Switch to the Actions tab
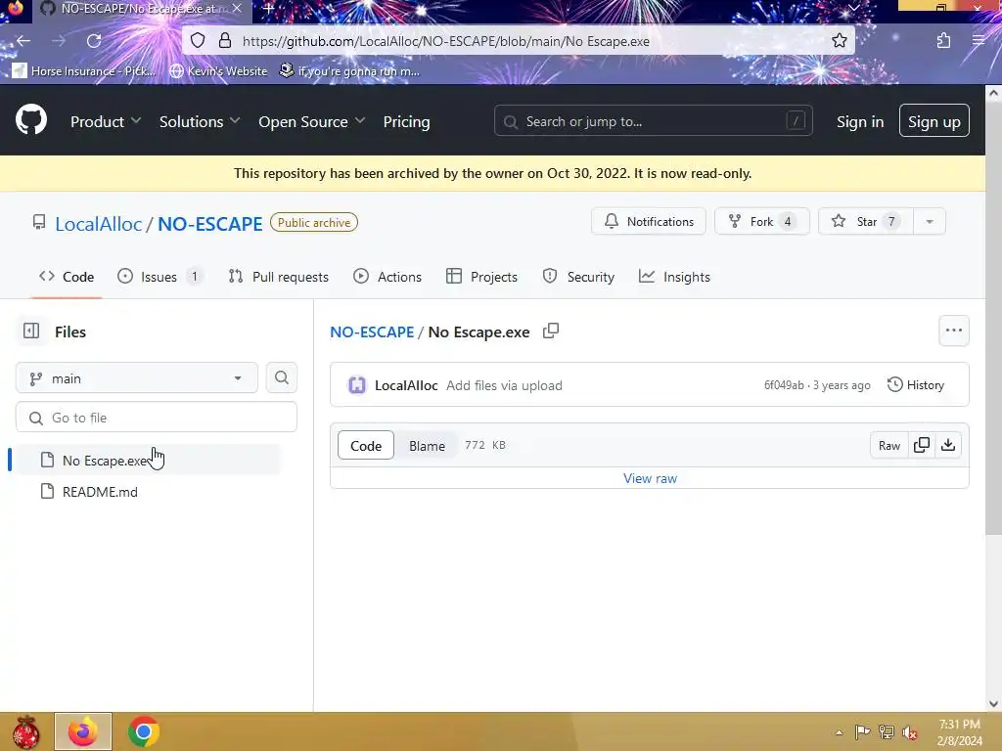 387,277
